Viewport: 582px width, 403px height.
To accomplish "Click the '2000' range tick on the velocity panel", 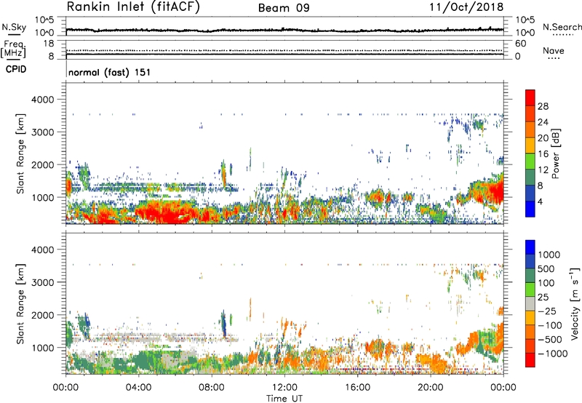I will (43, 315).
